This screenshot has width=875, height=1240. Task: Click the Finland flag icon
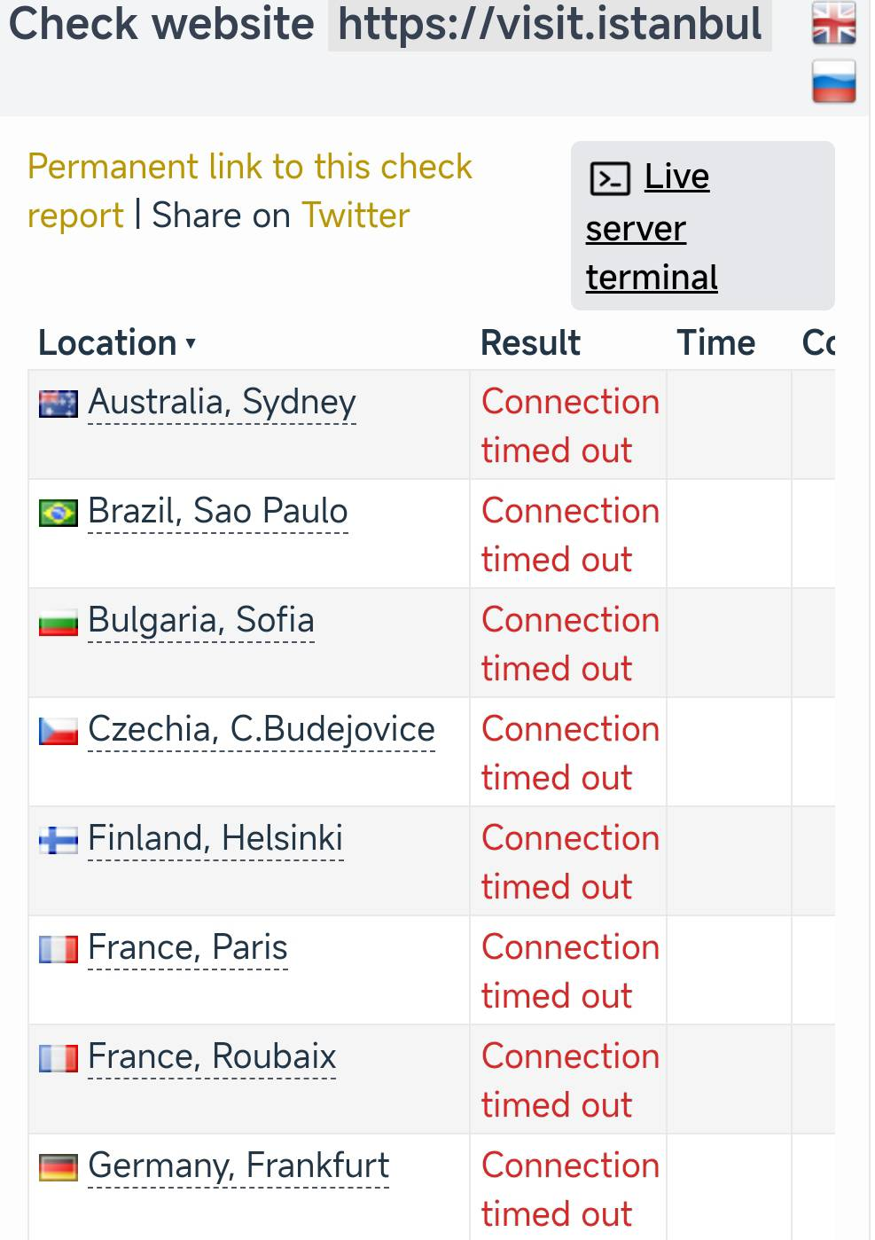pos(59,840)
